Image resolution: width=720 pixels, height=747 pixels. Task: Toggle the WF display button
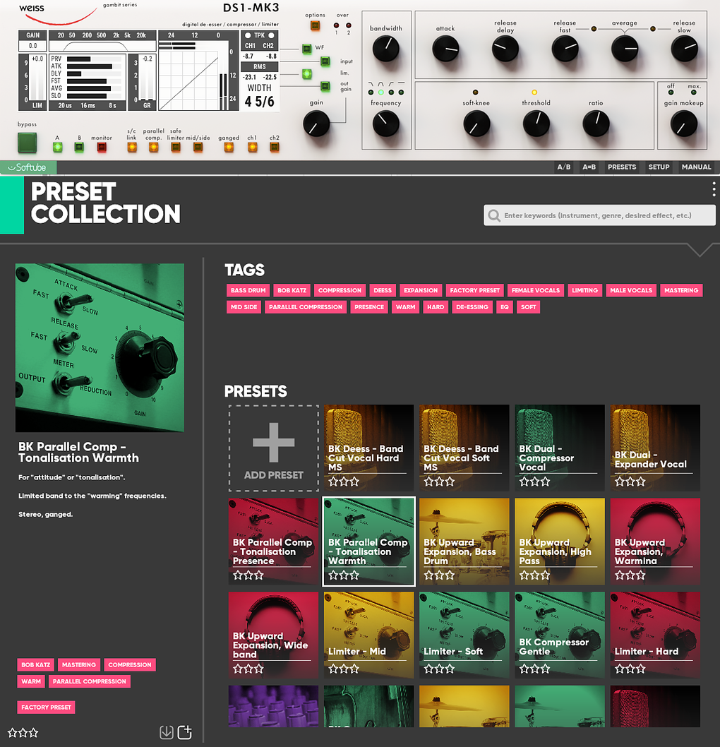pos(306,48)
